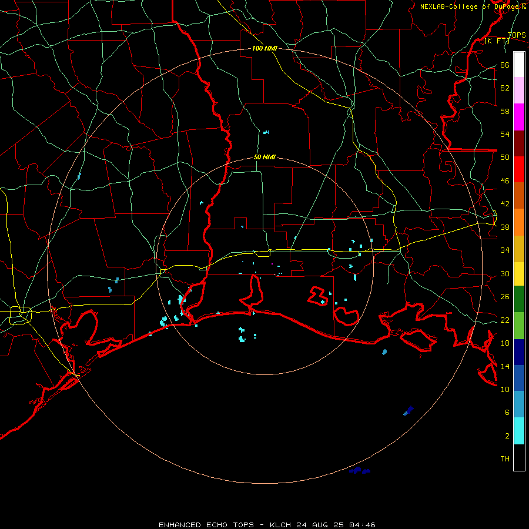
Task: Click the Enhanced Echo Tops KLCH caption
Action: [x=267, y=525]
